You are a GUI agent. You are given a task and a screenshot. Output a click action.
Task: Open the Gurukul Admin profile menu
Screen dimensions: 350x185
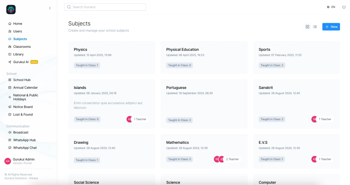point(24,161)
